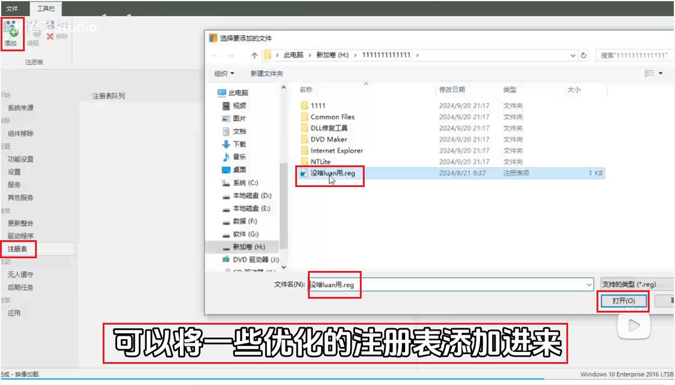Open the 支持的类型 (*.reg) file type dropdown

tap(636, 284)
